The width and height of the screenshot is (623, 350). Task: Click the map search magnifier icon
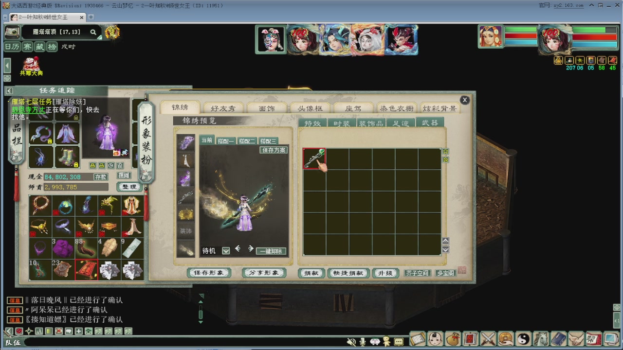93,32
